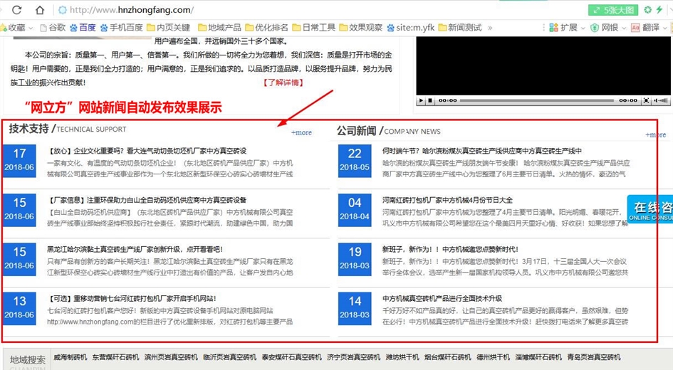Show more bookmarks with the » chevron
673x370 pixels.
(x=490, y=28)
